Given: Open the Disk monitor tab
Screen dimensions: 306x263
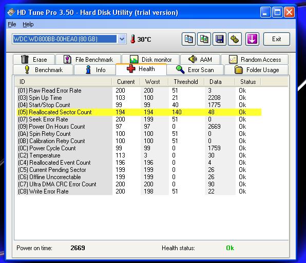Looking at the screenshot, I should (x=150, y=60).
